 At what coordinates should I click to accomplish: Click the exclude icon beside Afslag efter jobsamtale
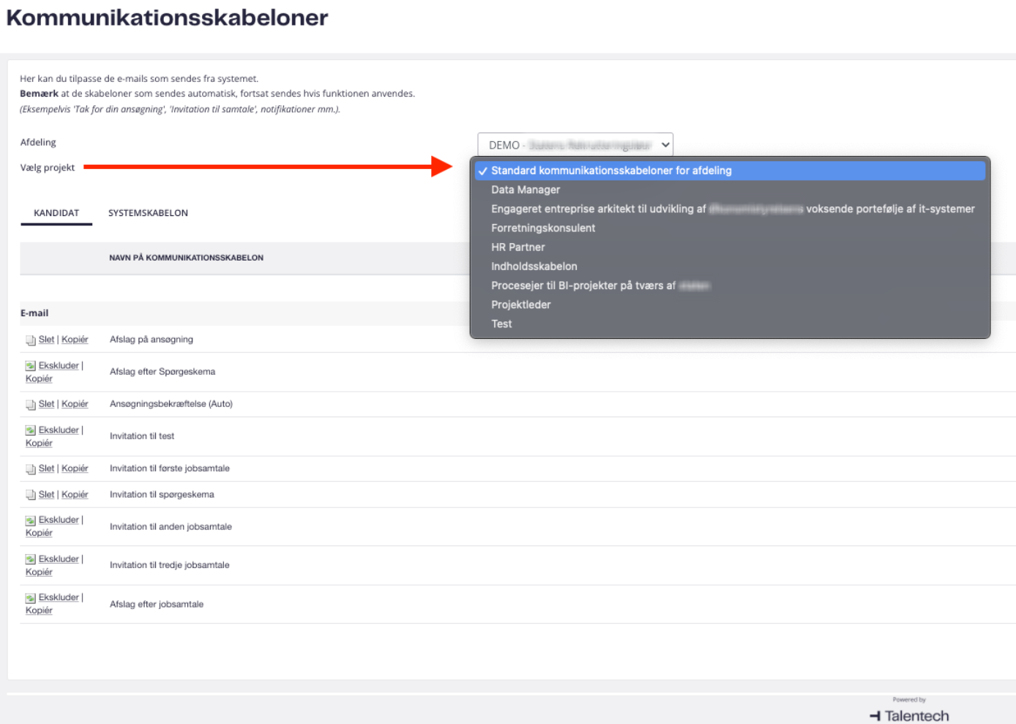coord(30,598)
